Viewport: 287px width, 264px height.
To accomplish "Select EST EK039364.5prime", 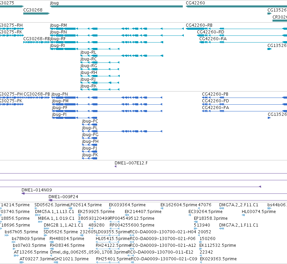I will point(127,205).
